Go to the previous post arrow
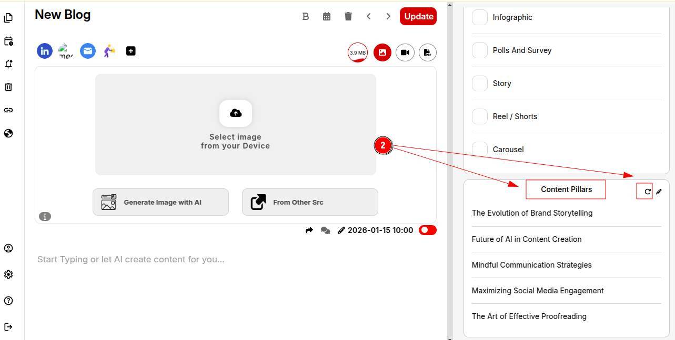The width and height of the screenshot is (675, 340). (369, 16)
